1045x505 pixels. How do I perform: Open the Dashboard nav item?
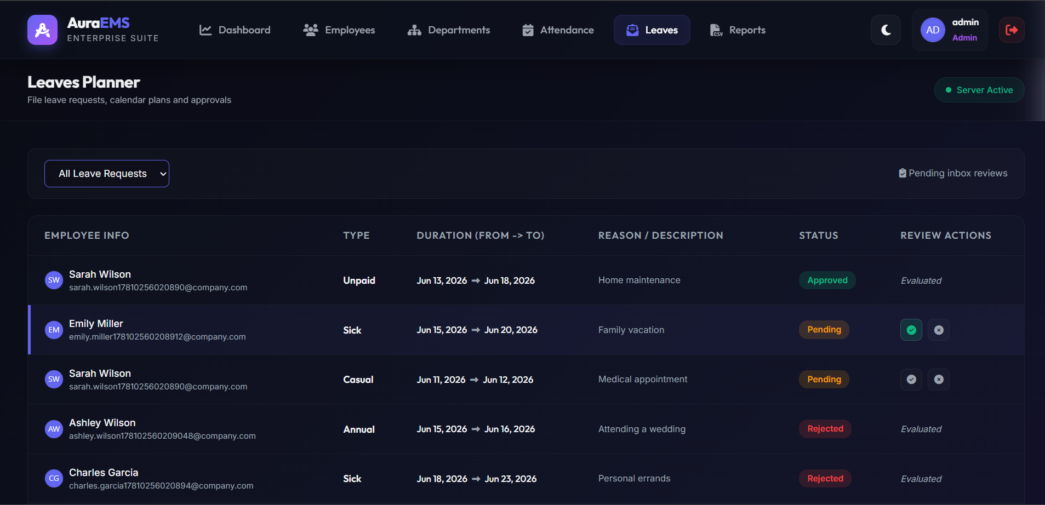235,30
